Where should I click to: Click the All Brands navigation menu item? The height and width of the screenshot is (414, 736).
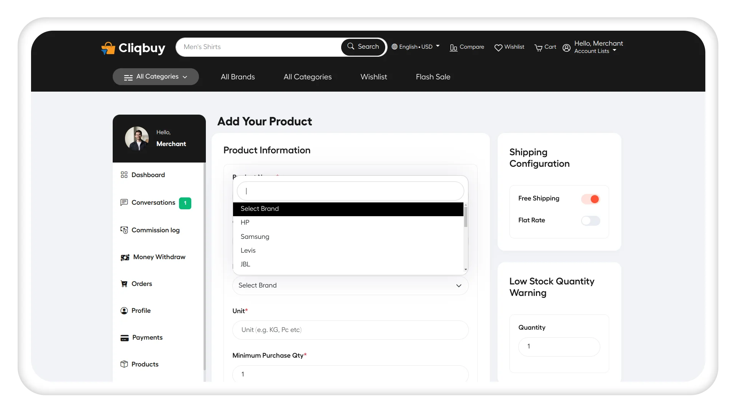coord(238,76)
